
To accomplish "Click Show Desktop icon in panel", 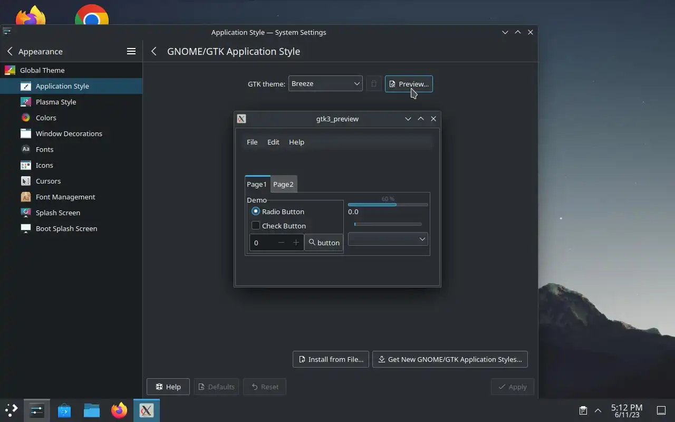I will tap(661, 410).
